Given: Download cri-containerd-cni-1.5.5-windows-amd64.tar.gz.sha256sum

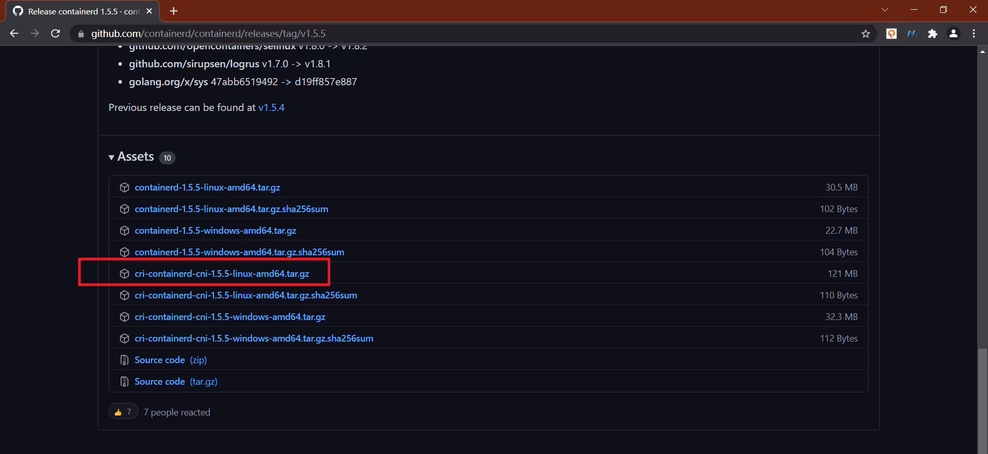Looking at the screenshot, I should tap(254, 338).
